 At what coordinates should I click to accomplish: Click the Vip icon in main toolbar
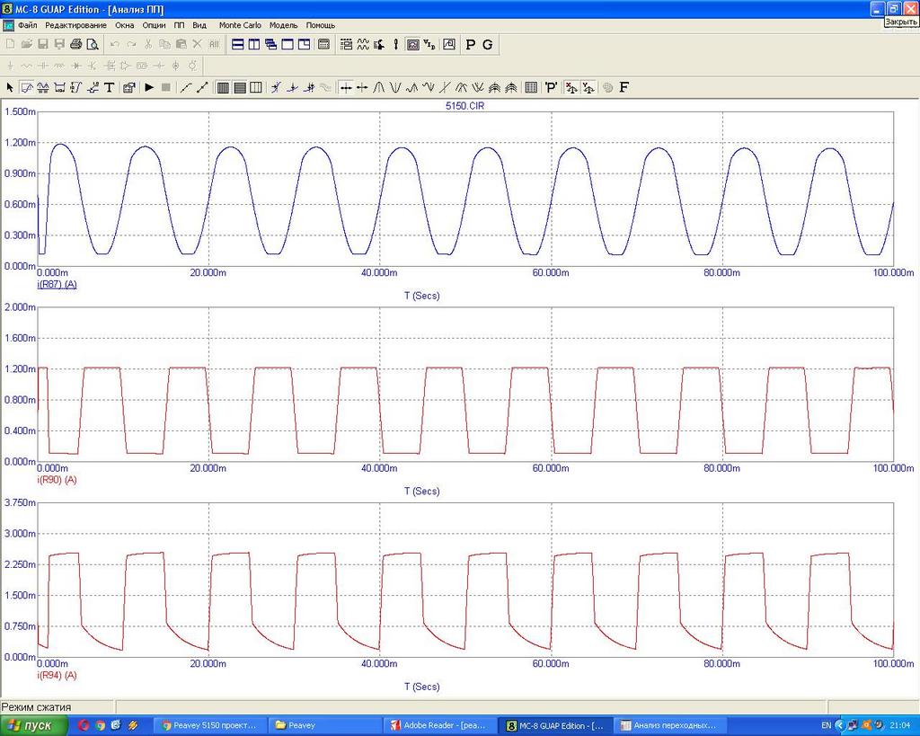click(429, 44)
